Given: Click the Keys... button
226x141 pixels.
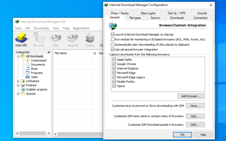Looking at the screenshot, I should [x=195, y=106].
